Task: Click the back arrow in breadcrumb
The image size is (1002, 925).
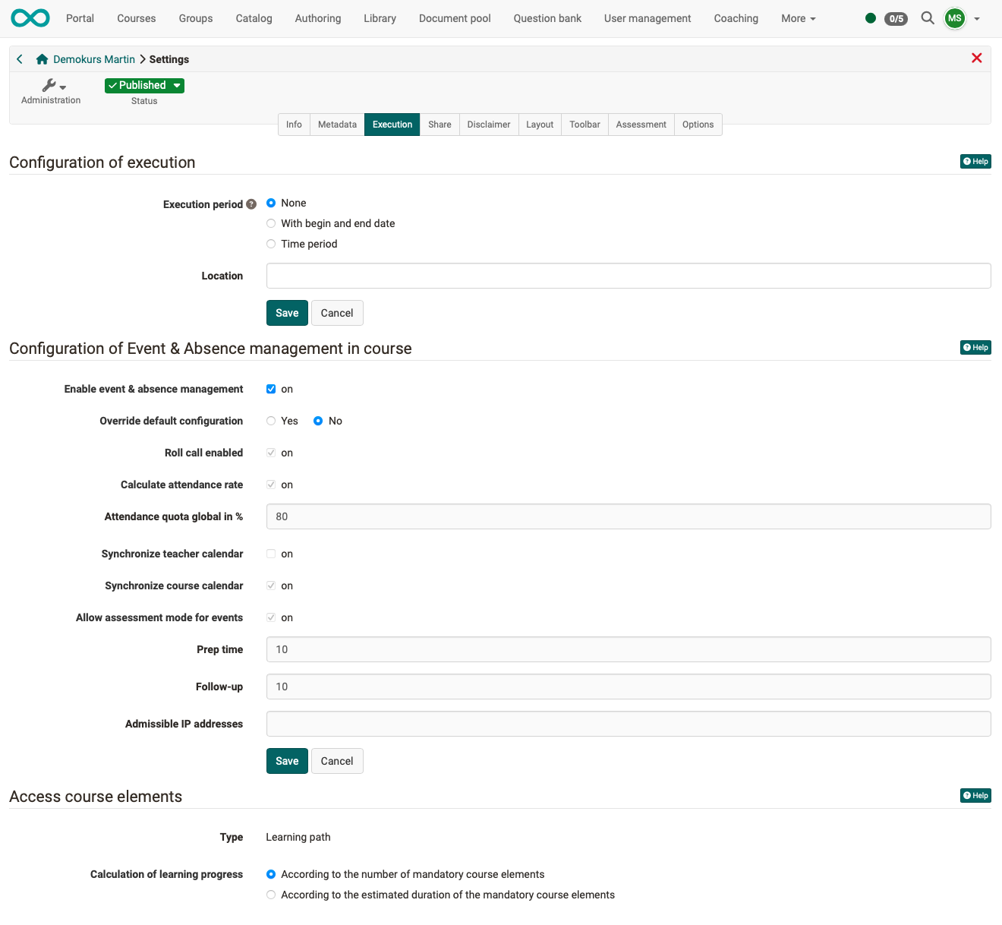Action: tap(20, 59)
